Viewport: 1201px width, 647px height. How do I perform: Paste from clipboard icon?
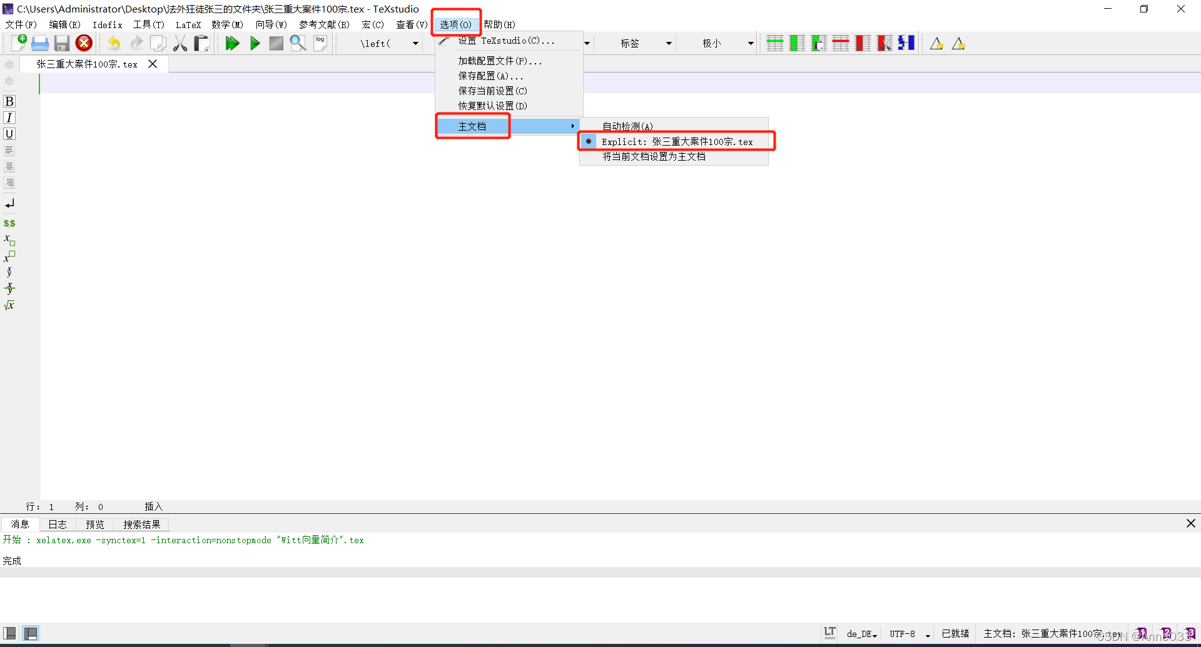click(x=201, y=43)
